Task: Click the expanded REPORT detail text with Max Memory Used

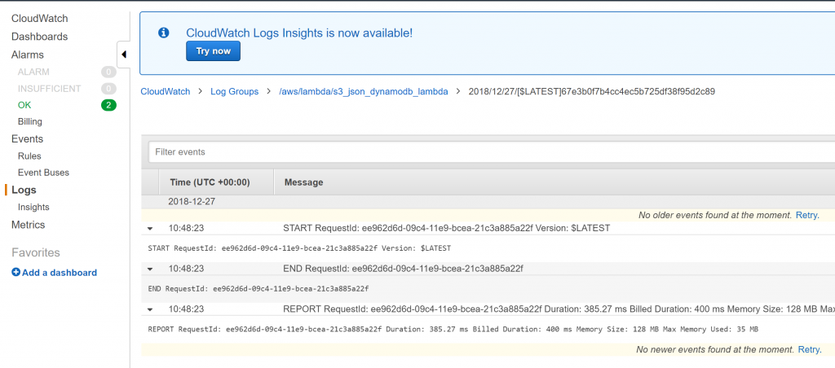Action: 453,329
